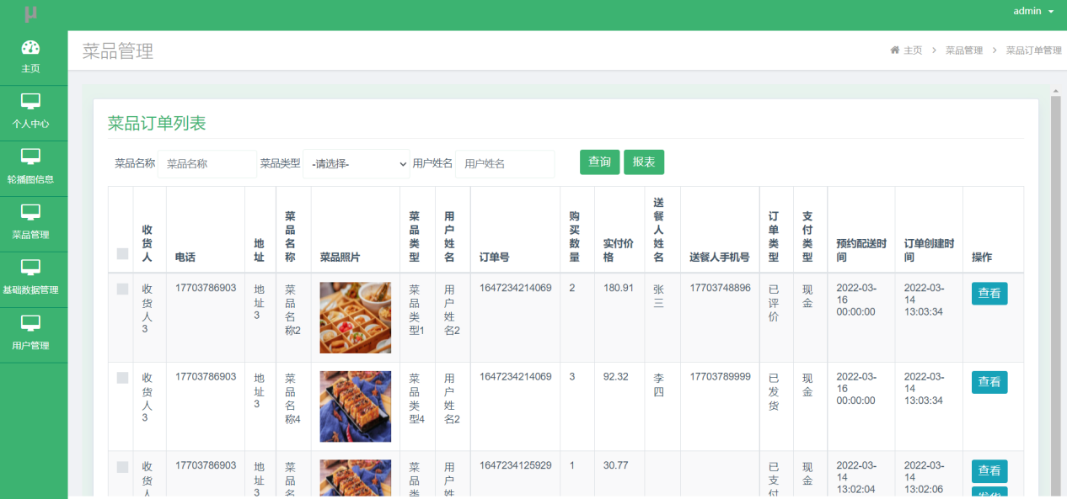Click the 菜品管理 page title

pyautogui.click(x=118, y=51)
